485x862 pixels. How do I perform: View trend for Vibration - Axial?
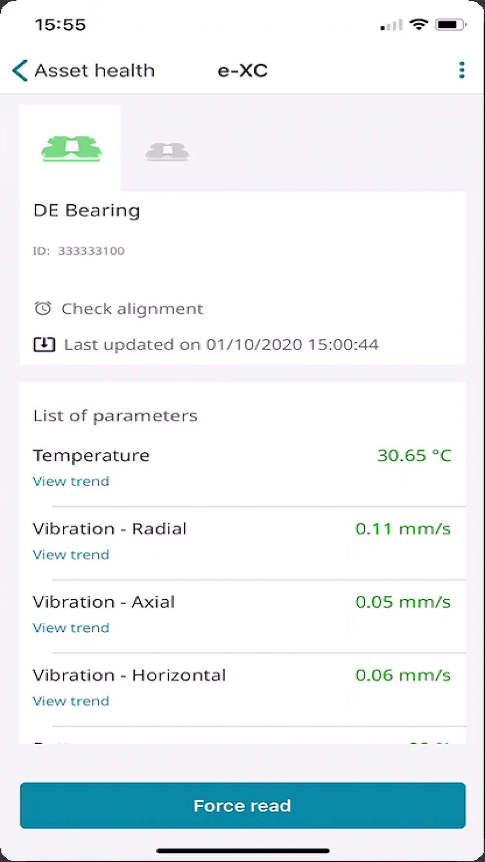click(71, 628)
